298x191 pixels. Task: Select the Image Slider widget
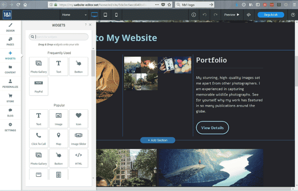(78, 138)
